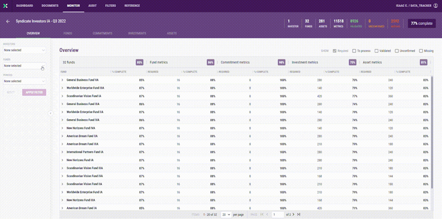Click the Apply Filter button
Viewport: 442px width, 219px height.
34,92
